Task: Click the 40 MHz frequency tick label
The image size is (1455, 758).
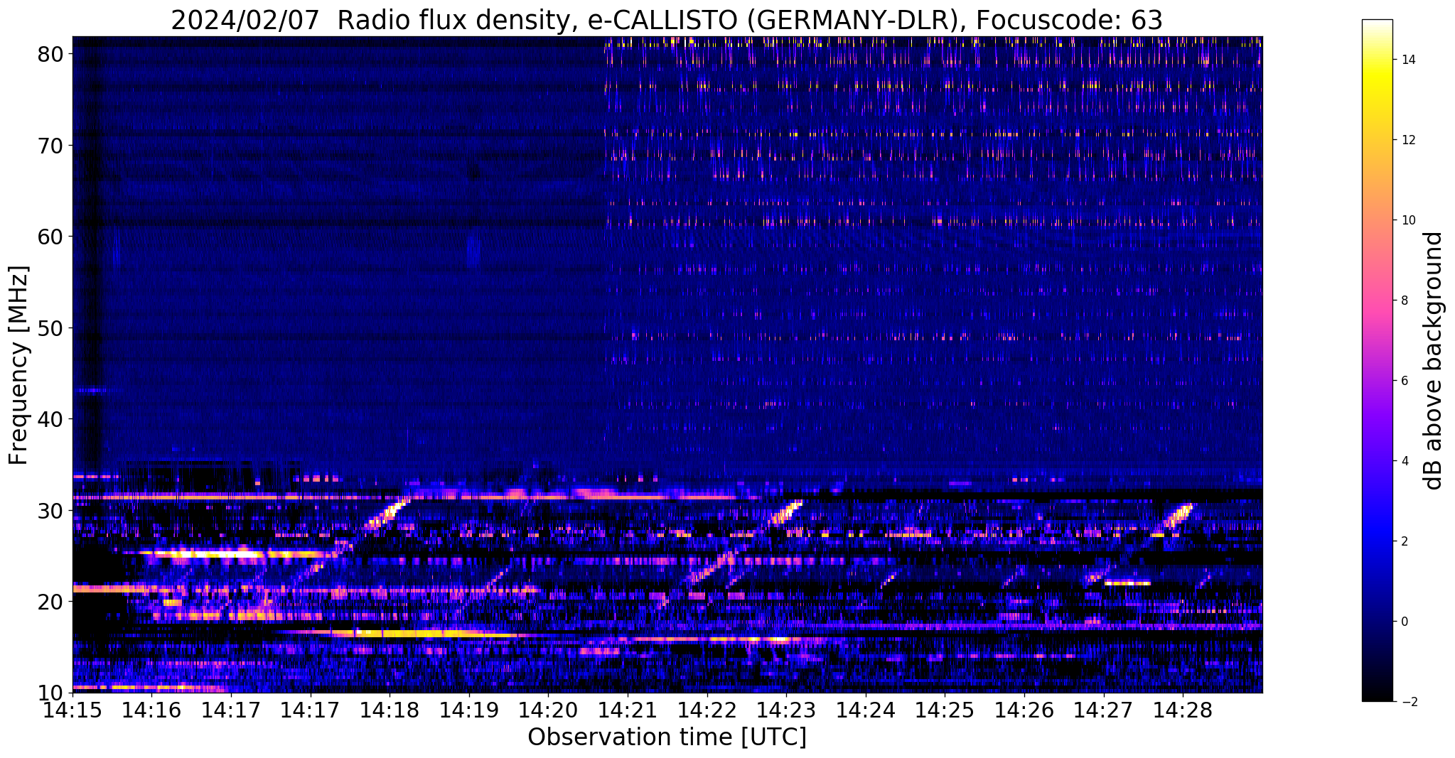Action: coord(50,419)
